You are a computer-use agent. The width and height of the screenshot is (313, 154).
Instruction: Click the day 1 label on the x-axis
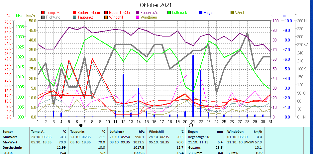tap(38, 121)
